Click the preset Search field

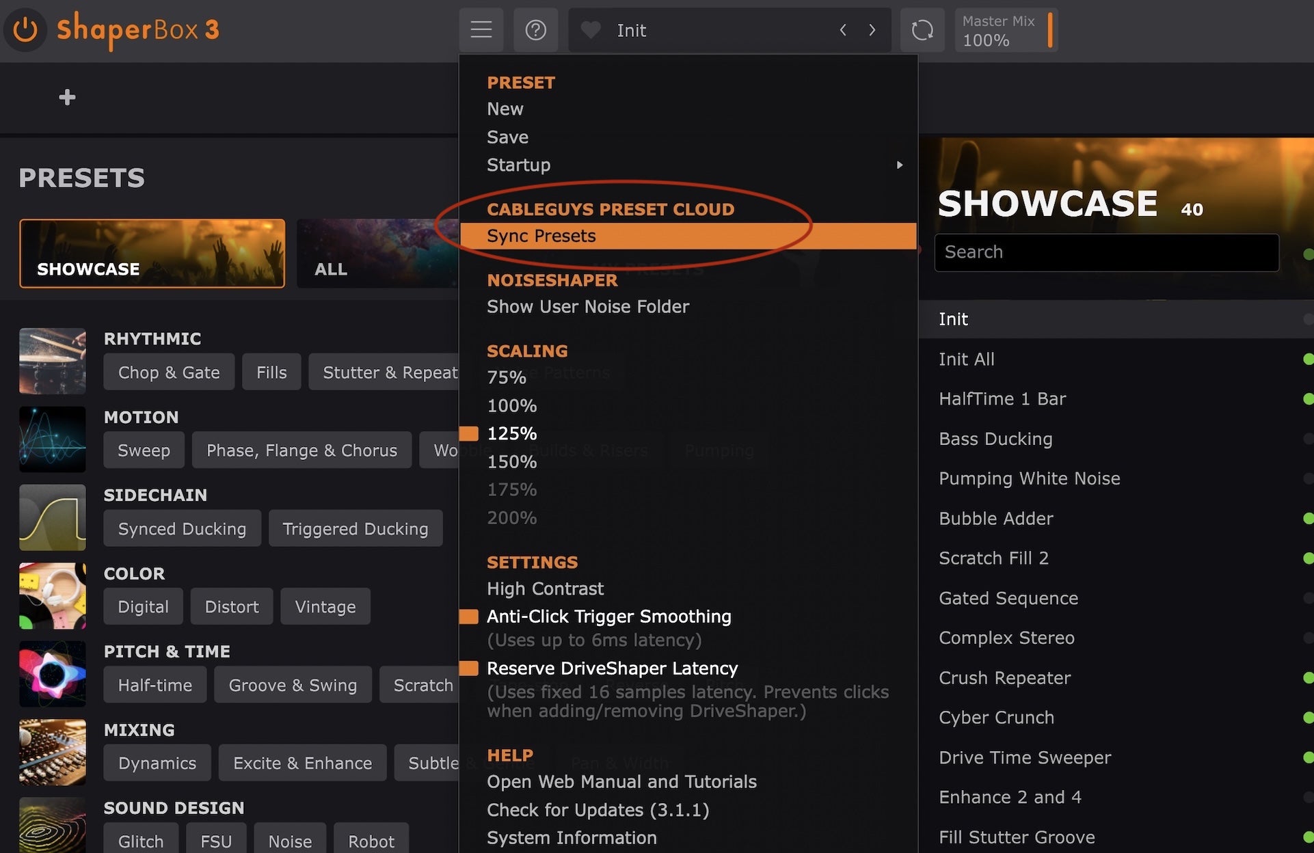tap(1106, 252)
